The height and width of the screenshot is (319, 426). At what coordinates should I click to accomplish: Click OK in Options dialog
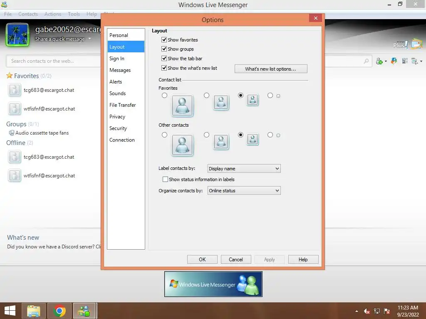click(202, 260)
